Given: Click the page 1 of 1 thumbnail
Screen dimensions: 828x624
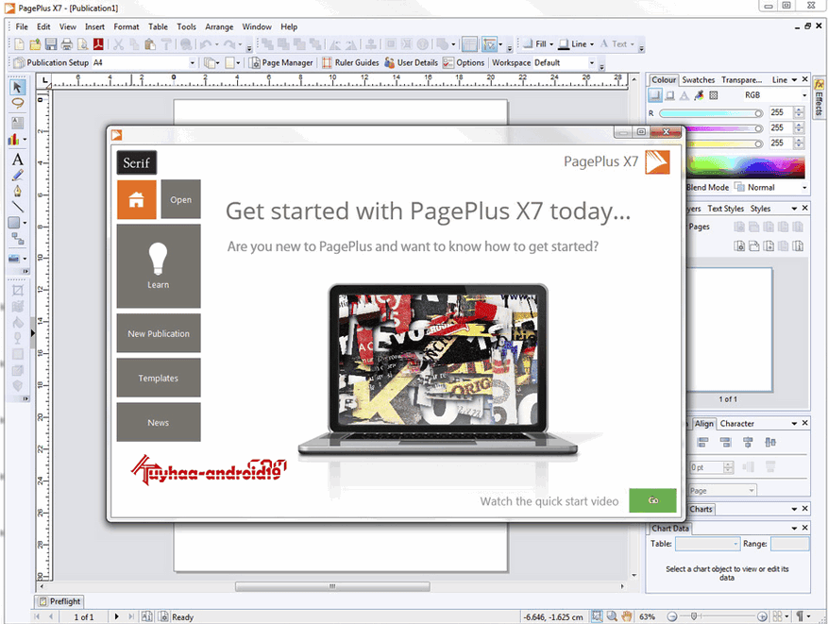Looking at the screenshot, I should click(730, 330).
